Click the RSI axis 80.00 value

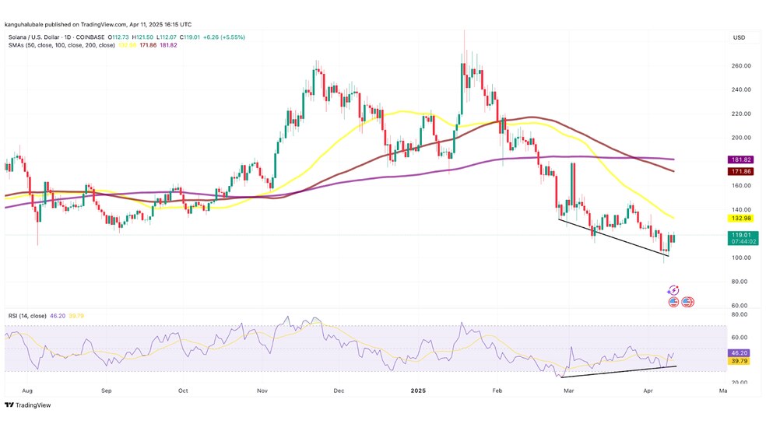(x=740, y=314)
